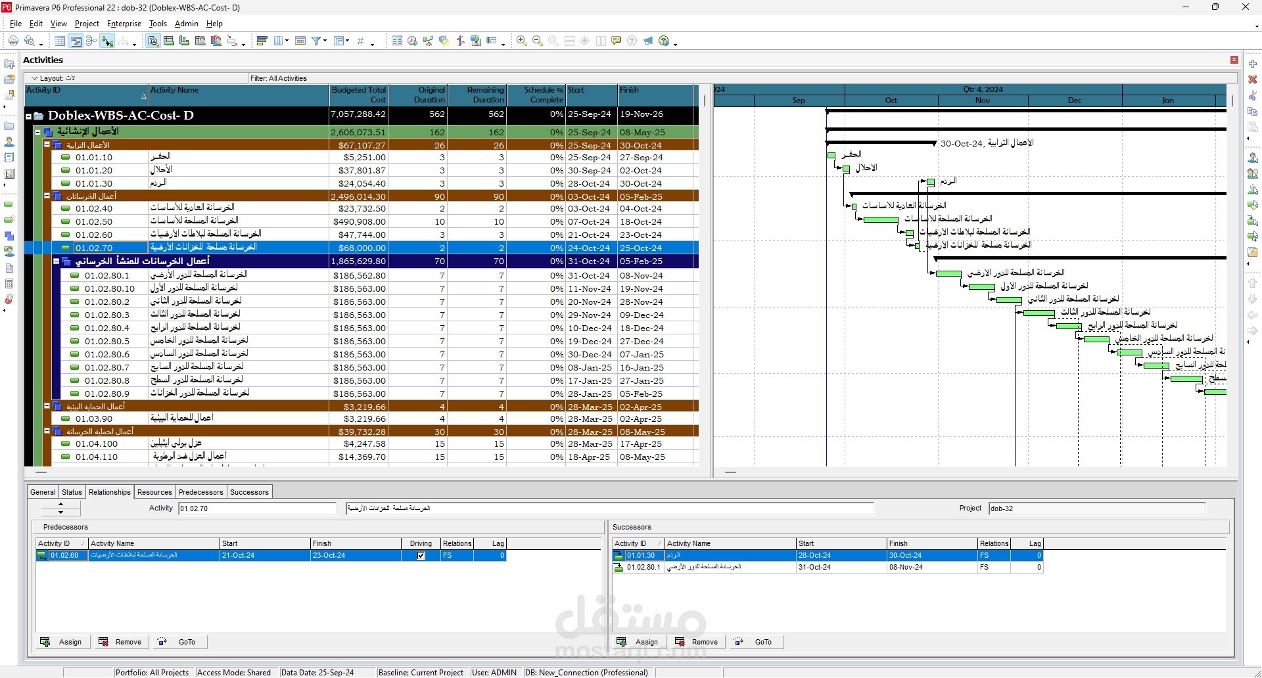Open the Columns icon in the toolbar
Screen dimensions: 1262x678
(279, 41)
